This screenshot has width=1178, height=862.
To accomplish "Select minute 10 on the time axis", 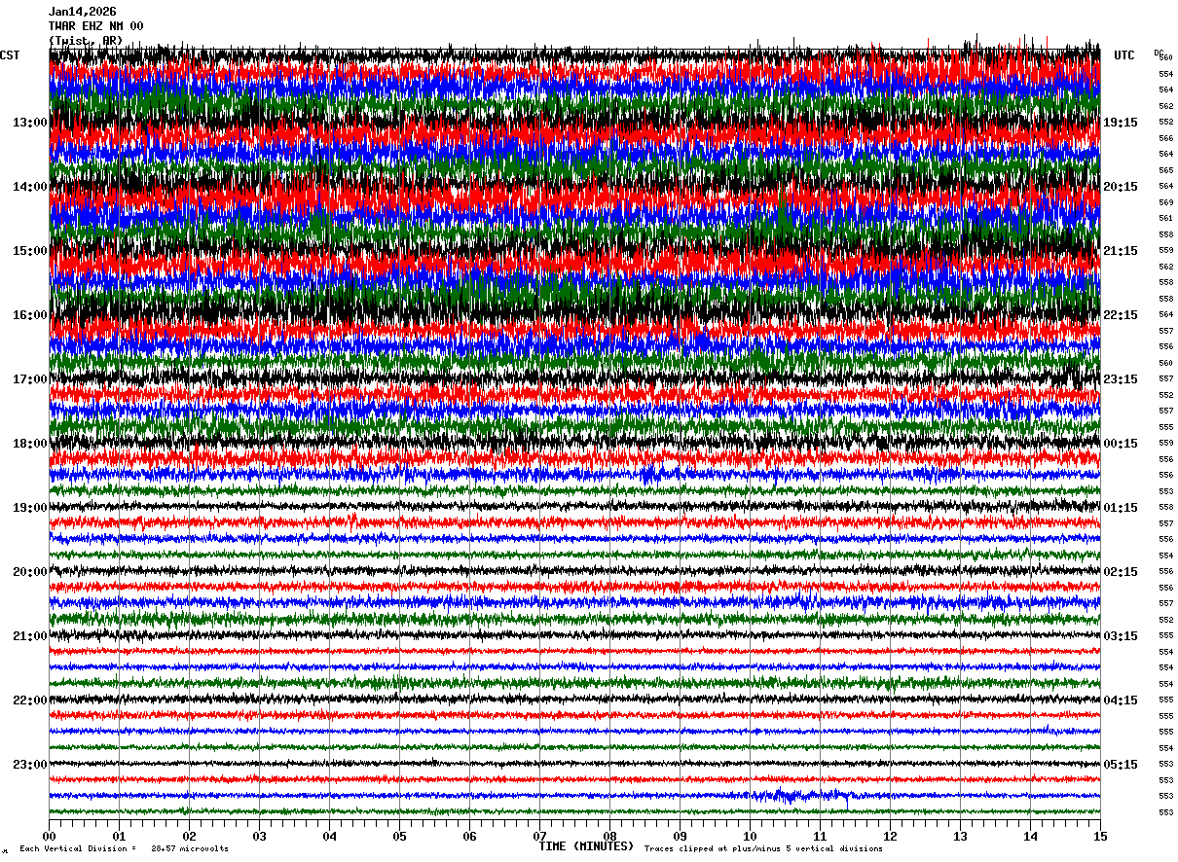I will (750, 836).
